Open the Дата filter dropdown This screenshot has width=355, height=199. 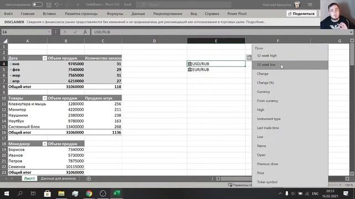click(44, 58)
